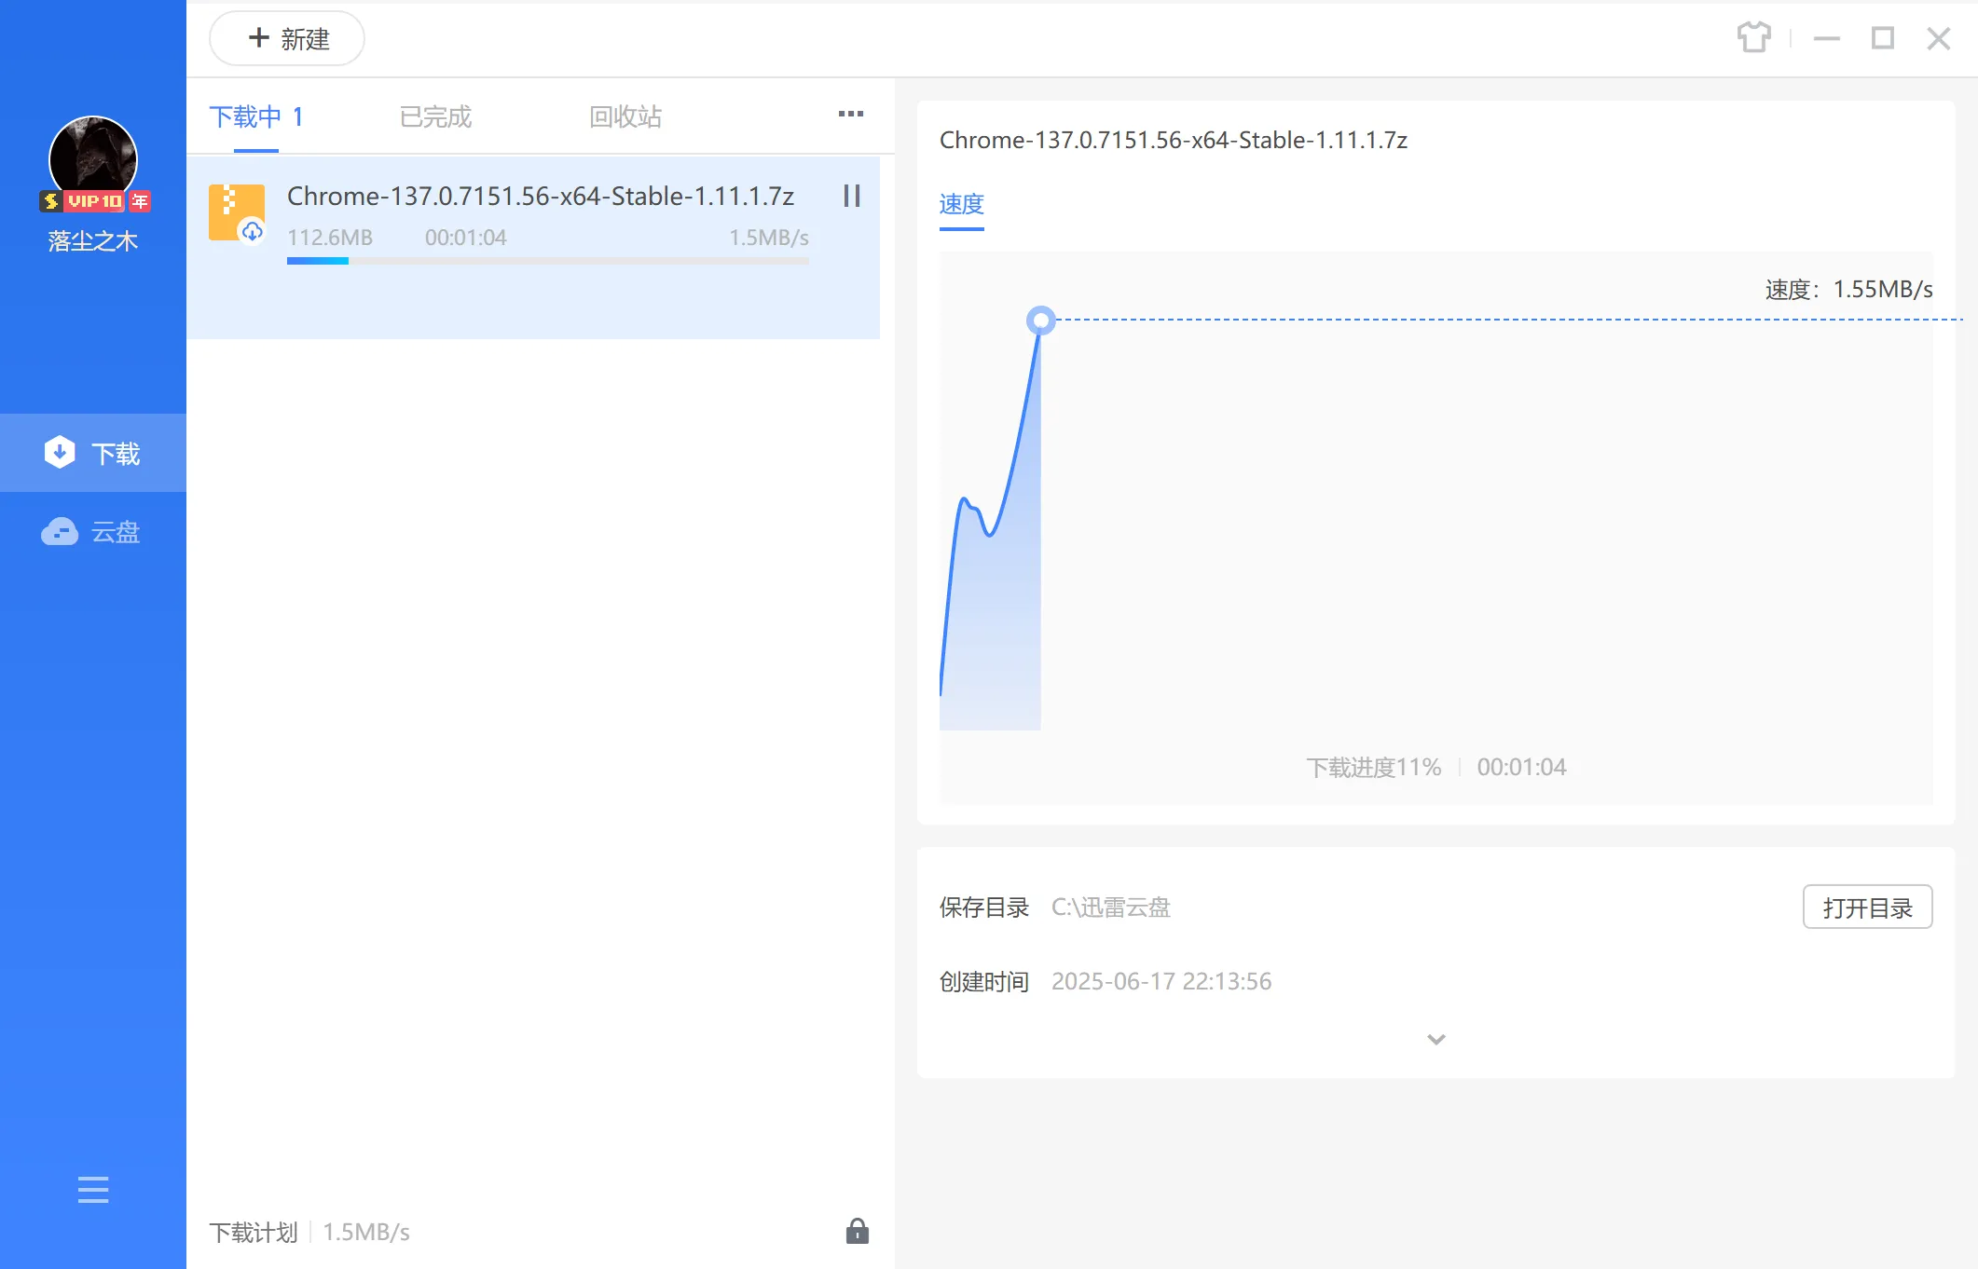
Task: Click the 下载进度11% label
Action: pos(1373,768)
